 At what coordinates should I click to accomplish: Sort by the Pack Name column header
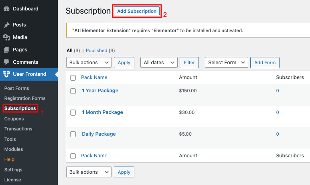pos(94,77)
